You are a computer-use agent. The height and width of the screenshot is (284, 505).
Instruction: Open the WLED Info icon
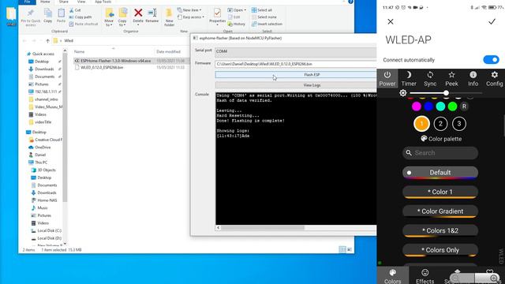click(473, 79)
